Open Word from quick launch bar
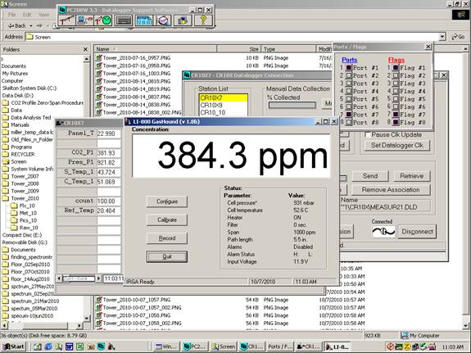Viewport: 471px width, 353px height. pos(70,346)
